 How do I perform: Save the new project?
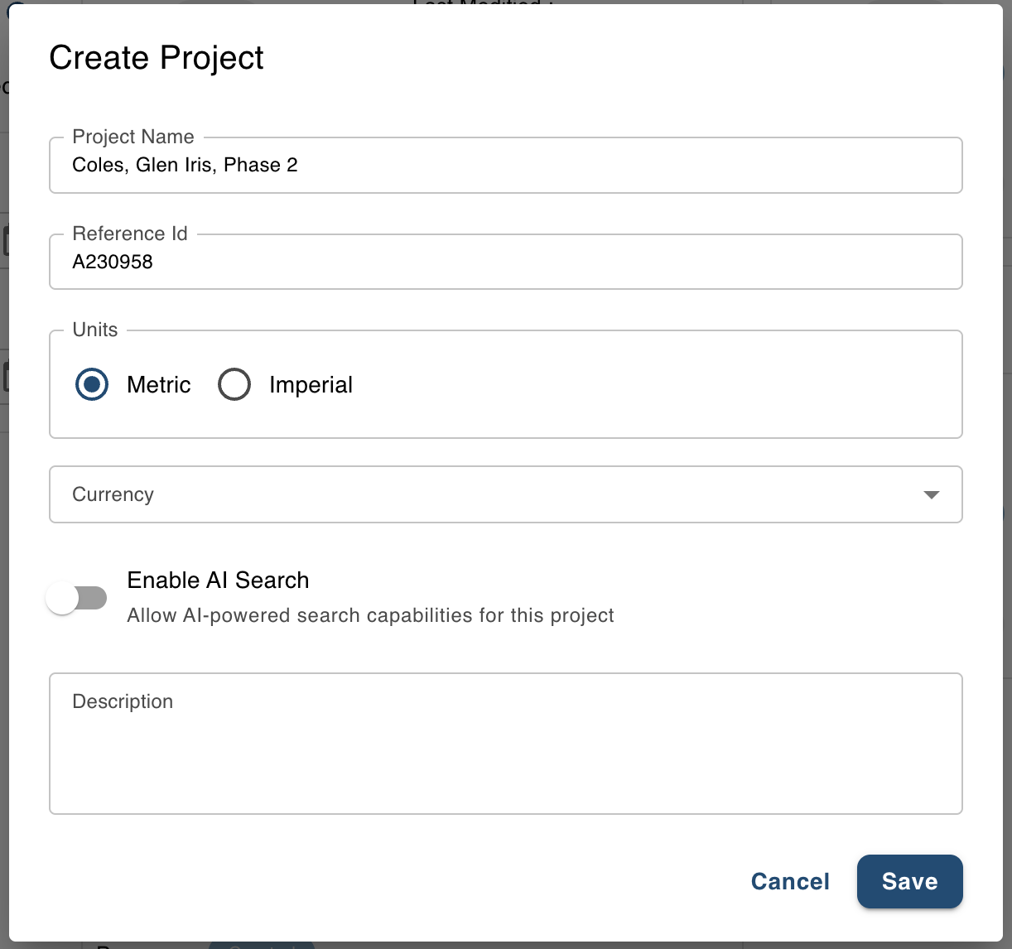click(909, 881)
